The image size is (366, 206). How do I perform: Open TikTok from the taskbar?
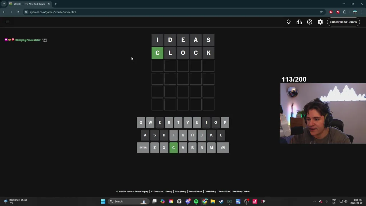255,201
